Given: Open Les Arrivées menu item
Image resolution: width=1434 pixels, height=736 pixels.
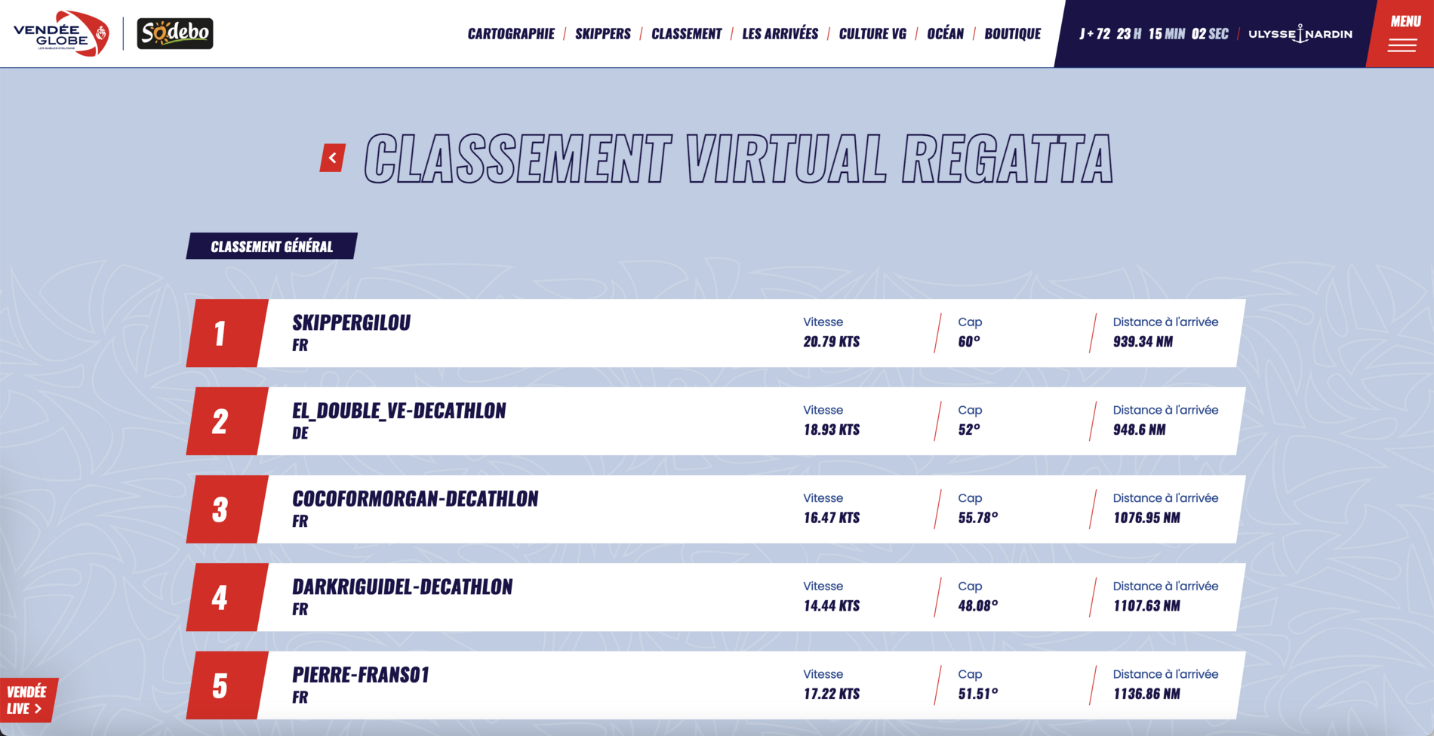Looking at the screenshot, I should click(x=780, y=34).
